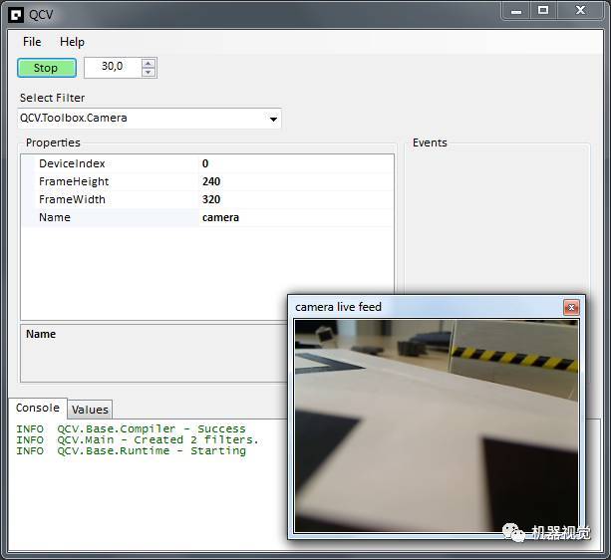Image resolution: width=611 pixels, height=560 pixels.
Task: Select the FrameHeight property label
Action: click(74, 181)
